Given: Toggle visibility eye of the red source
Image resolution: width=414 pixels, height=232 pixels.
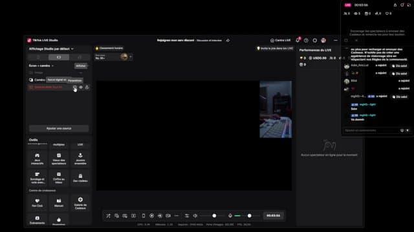Looking at the screenshot, I should point(81,88).
